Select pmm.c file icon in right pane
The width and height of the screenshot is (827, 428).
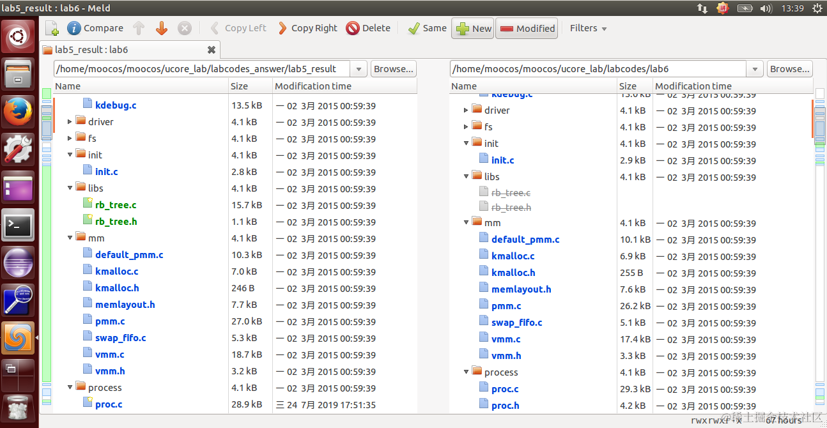(x=484, y=305)
